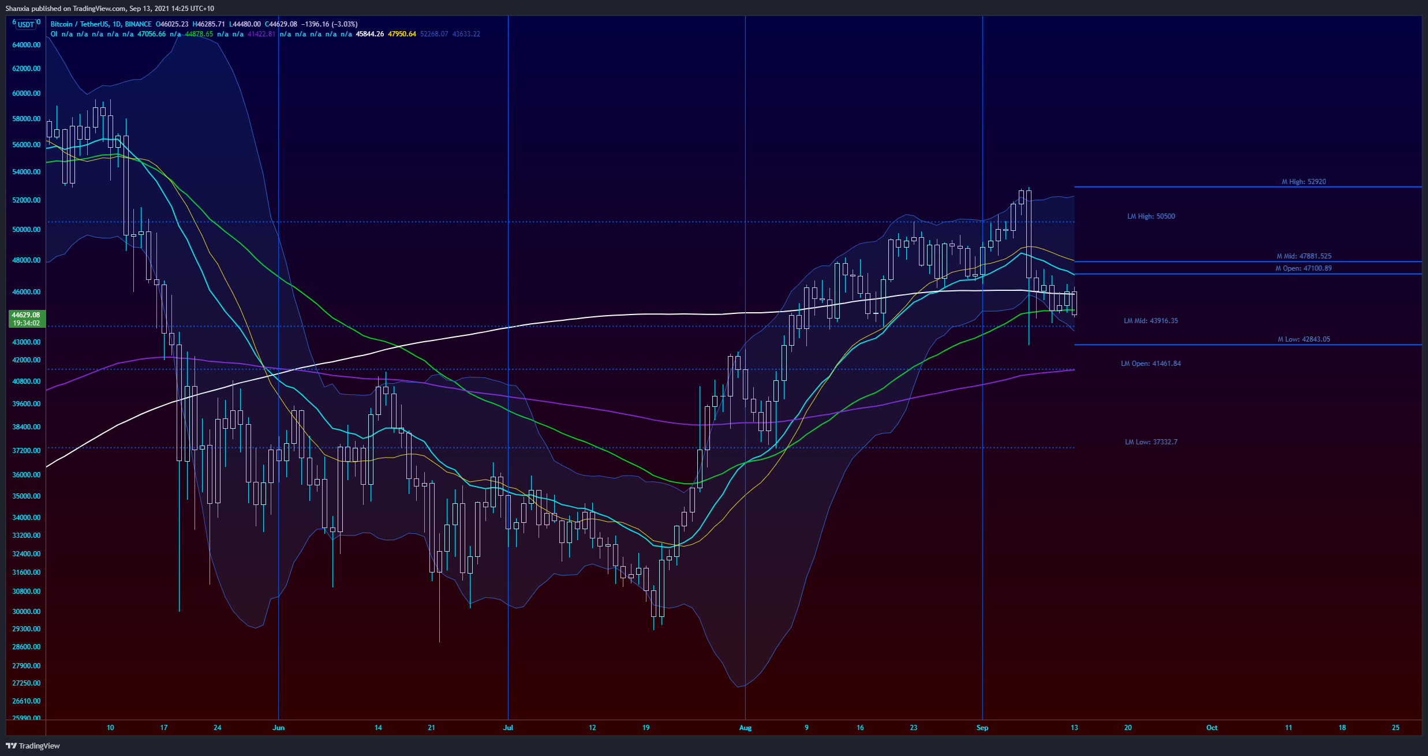Viewport: 1428px width, 756px height.
Task: Click the white 45844.26 indicator value
Action: [x=369, y=34]
